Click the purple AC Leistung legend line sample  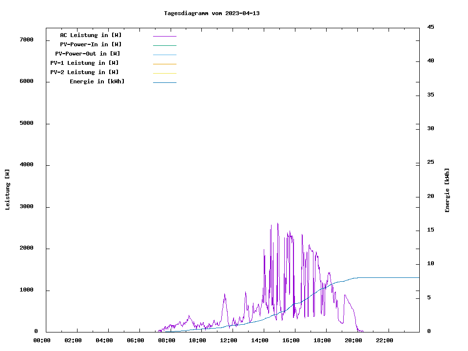(x=164, y=36)
